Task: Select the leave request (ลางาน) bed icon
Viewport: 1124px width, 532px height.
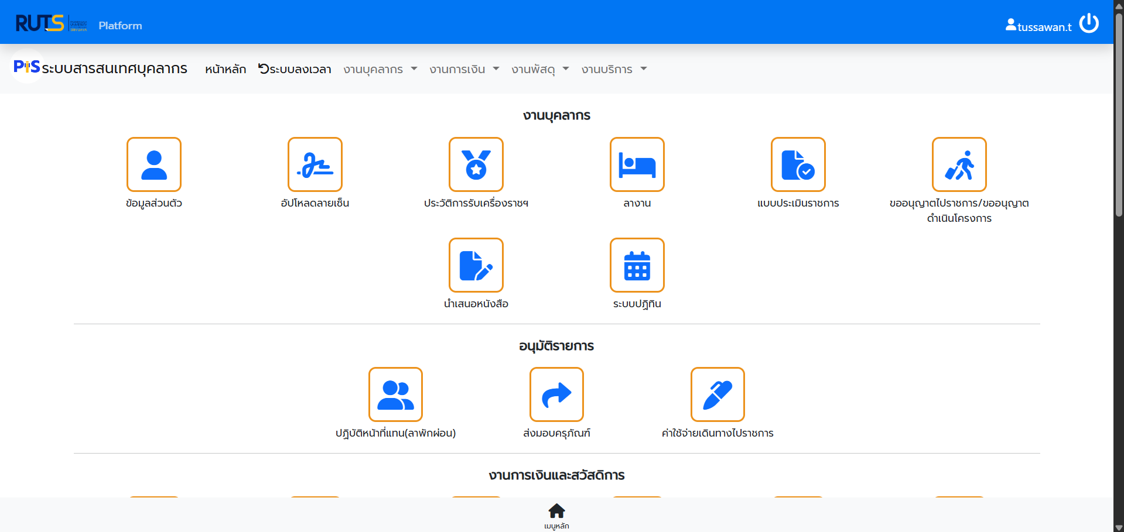Action: [637, 164]
